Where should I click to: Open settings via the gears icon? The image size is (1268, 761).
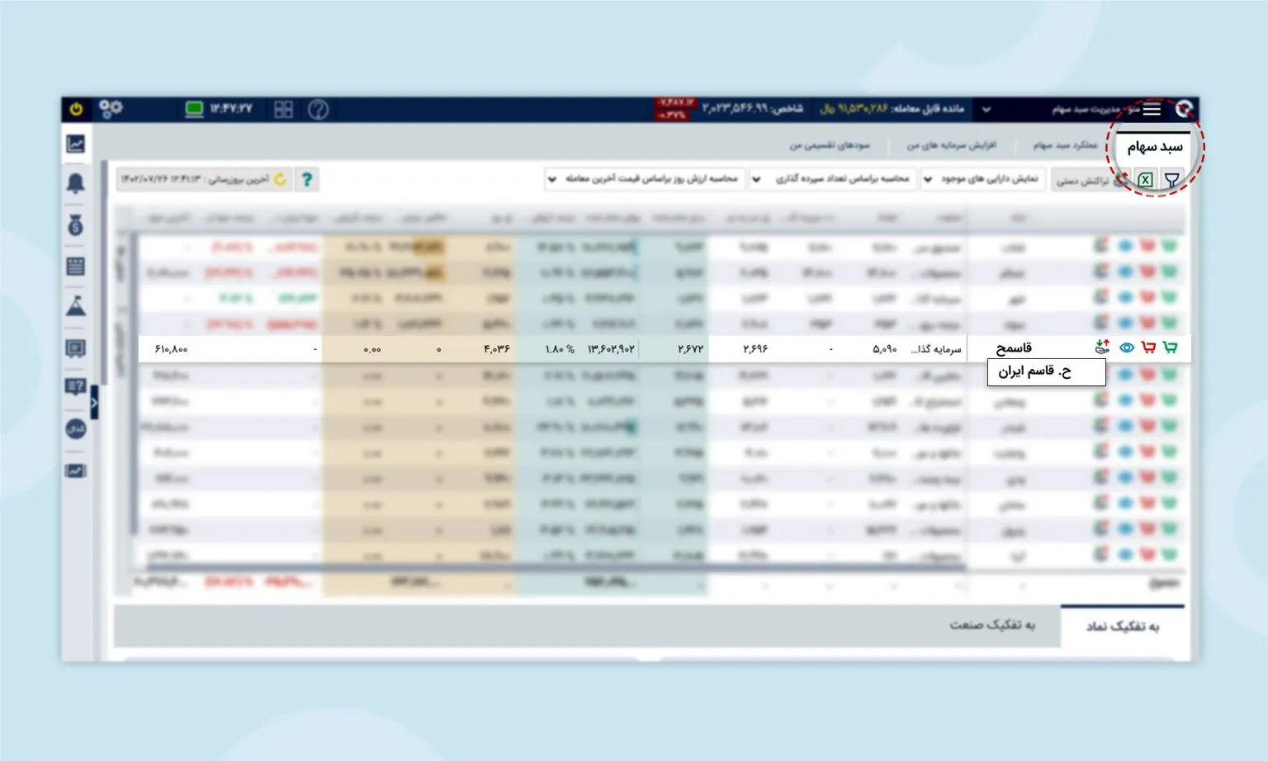click(x=111, y=109)
